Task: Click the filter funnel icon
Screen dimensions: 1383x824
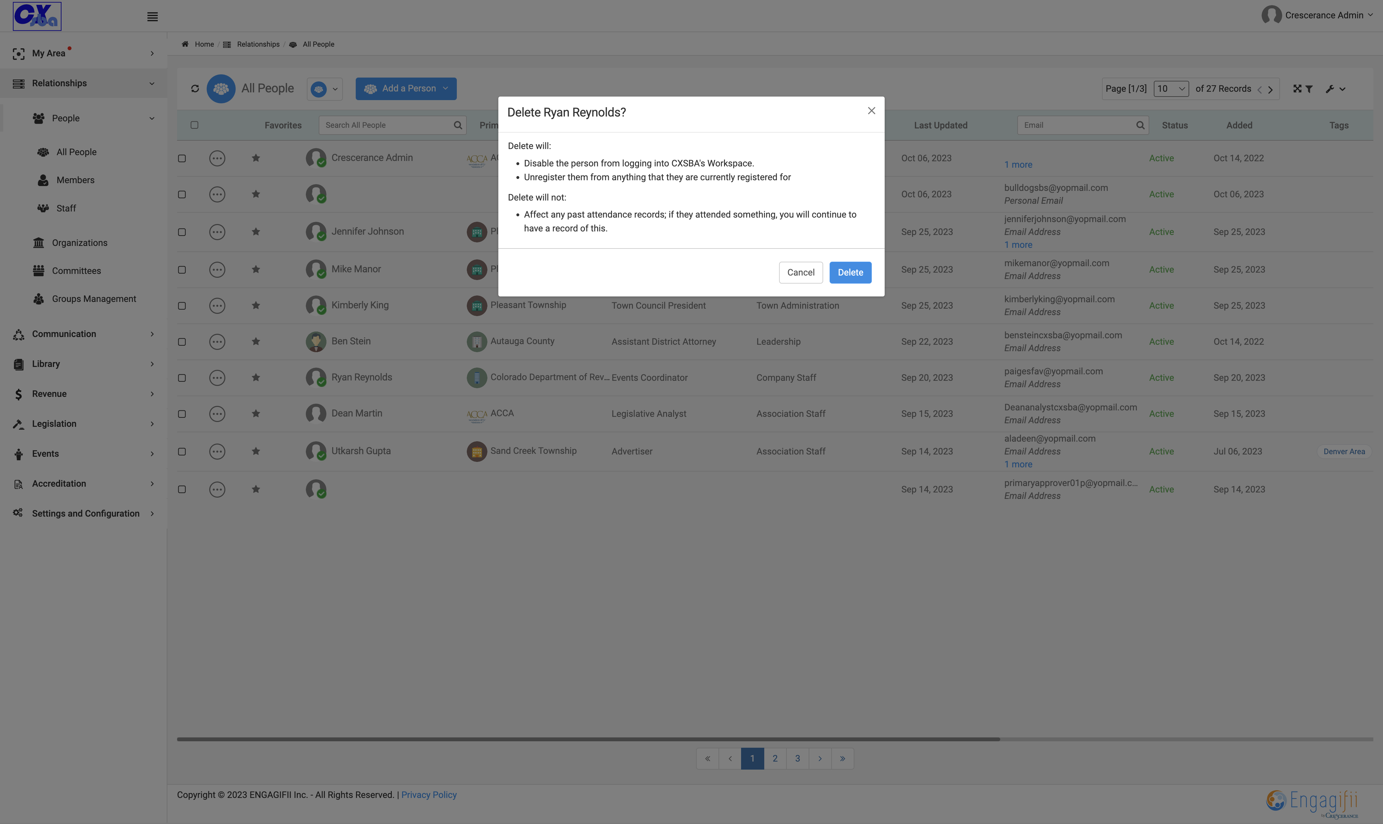Action: tap(1309, 89)
